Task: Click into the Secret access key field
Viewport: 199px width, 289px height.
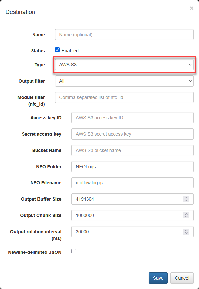Action: pyautogui.click(x=132, y=134)
